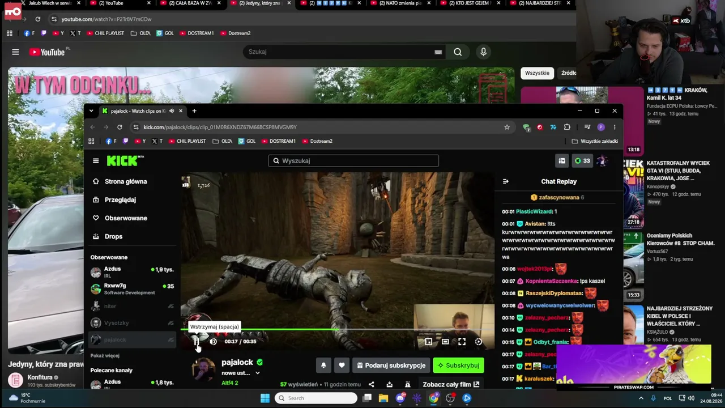Open the Kick dashboard icon in header

coord(562,161)
